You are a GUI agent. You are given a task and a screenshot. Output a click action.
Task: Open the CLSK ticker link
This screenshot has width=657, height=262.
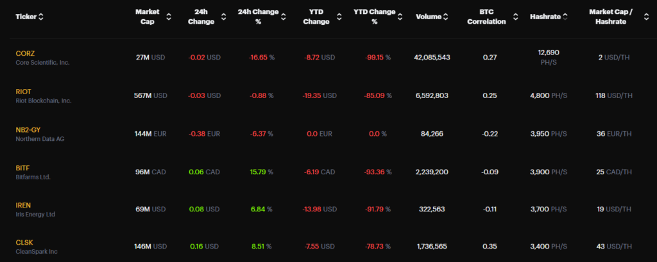click(x=23, y=243)
